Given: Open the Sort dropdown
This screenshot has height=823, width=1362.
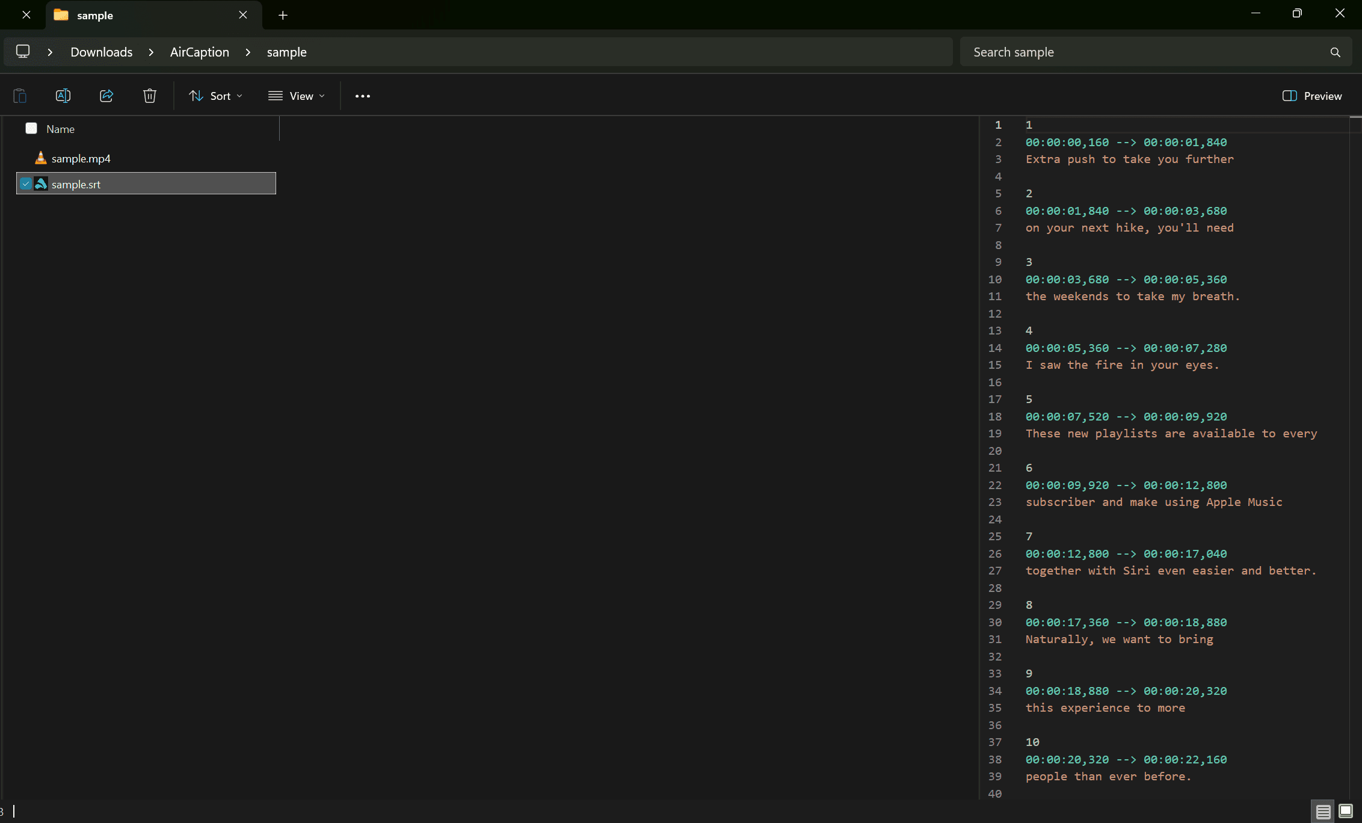Looking at the screenshot, I should click(215, 96).
